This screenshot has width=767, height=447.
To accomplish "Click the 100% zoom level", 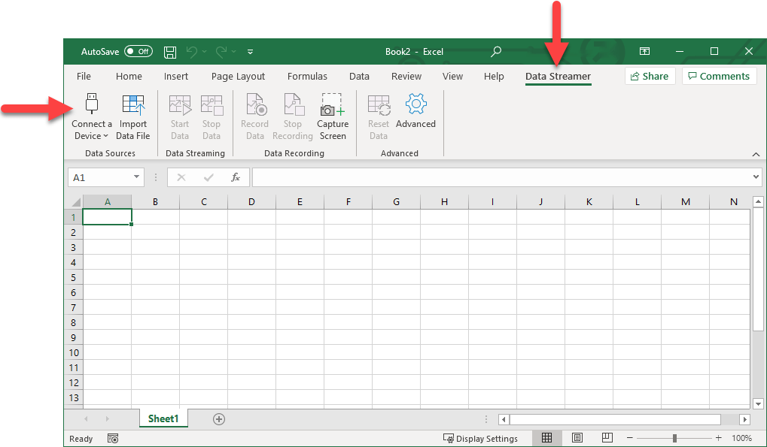I will (x=741, y=438).
